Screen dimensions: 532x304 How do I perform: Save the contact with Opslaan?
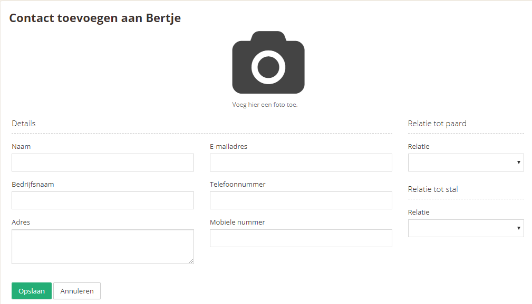coord(32,291)
